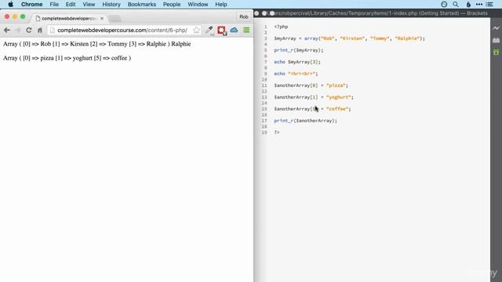Open the Bookmarks menu
The image size is (502, 282).
[x=142, y=4]
